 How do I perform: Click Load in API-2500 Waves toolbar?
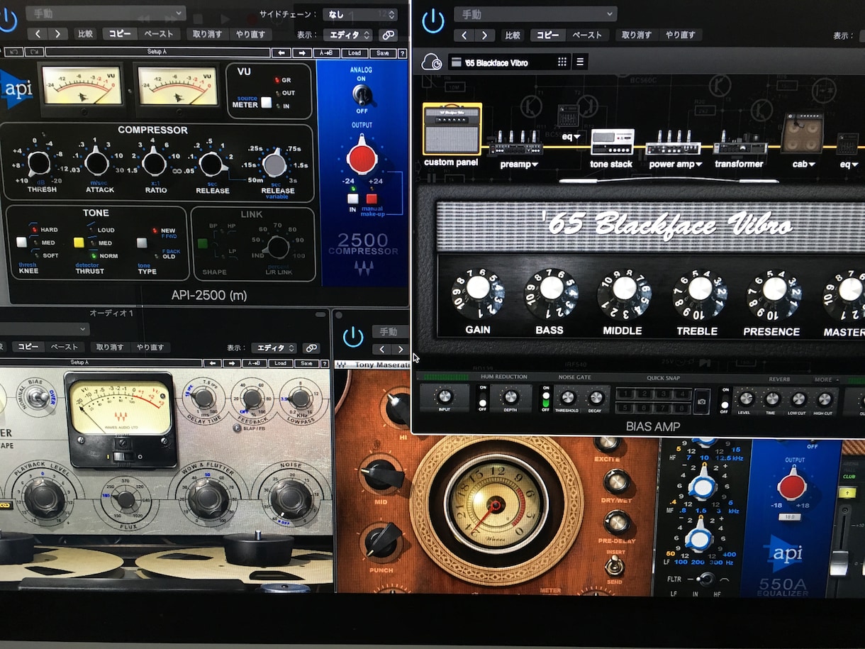point(354,53)
